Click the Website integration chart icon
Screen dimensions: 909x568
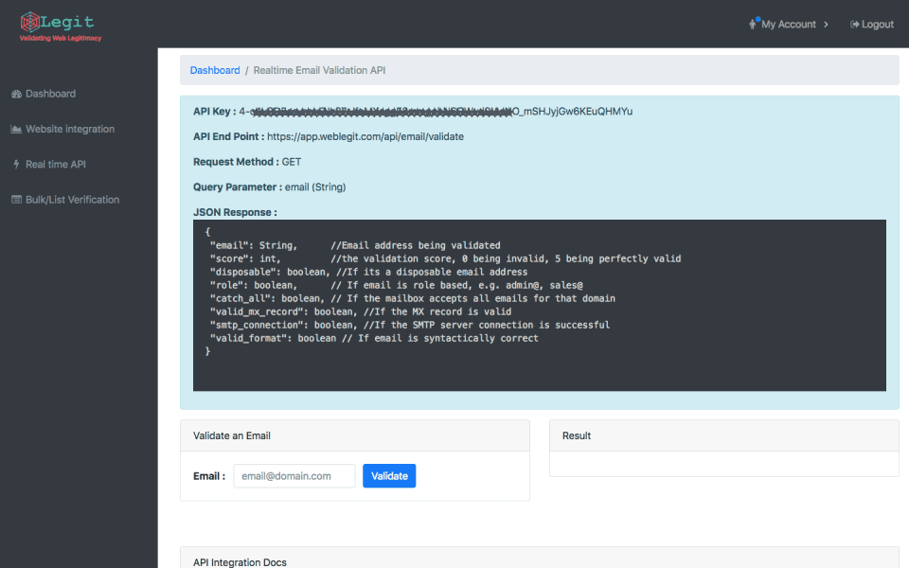click(x=16, y=130)
